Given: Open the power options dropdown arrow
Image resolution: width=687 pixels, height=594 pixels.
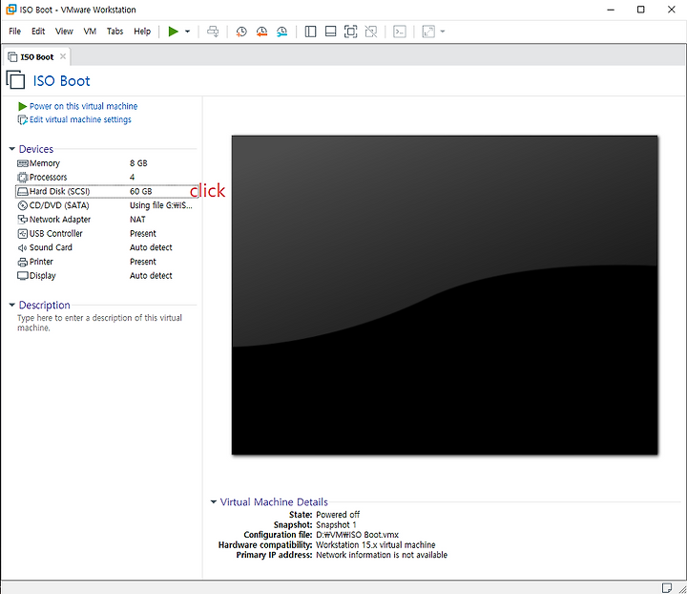Looking at the screenshot, I should tap(188, 32).
